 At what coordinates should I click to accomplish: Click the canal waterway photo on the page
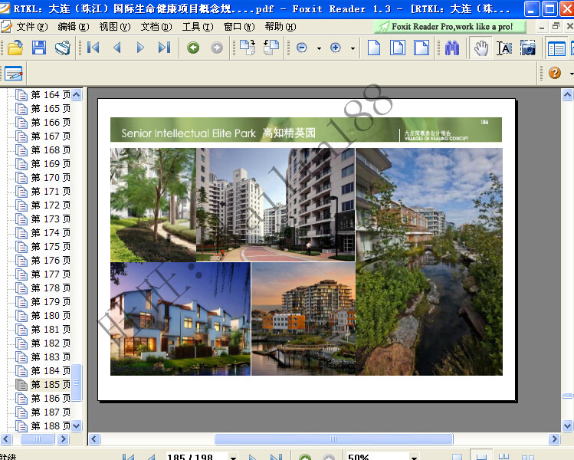[x=429, y=261]
